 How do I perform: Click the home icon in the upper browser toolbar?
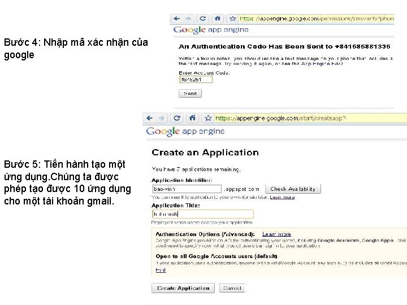[218, 19]
